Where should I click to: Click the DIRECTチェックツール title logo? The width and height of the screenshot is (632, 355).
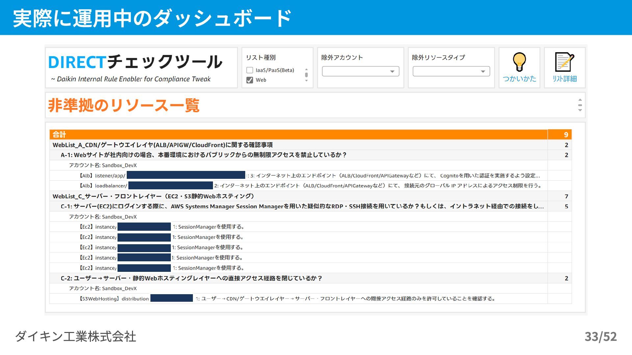(135, 62)
